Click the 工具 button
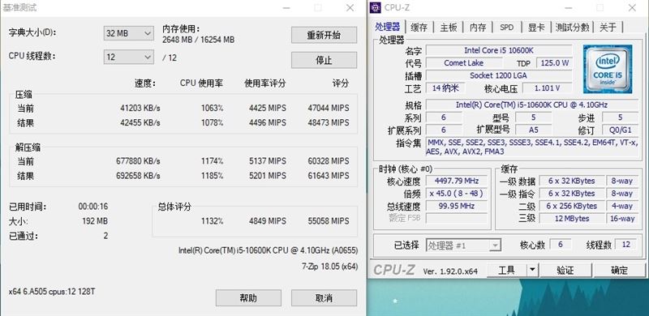Image resolution: width=649 pixels, height=316 pixels. pyautogui.click(x=506, y=271)
